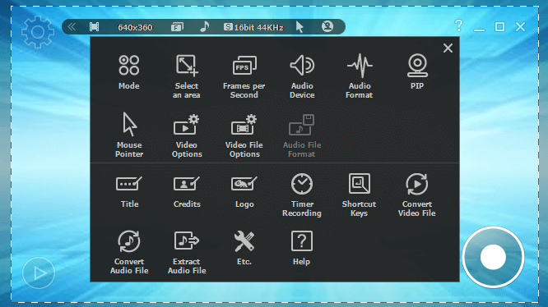This screenshot has width=548, height=307.
Task: Click the mouse cursor toolbar icon
Action: pos(300,27)
